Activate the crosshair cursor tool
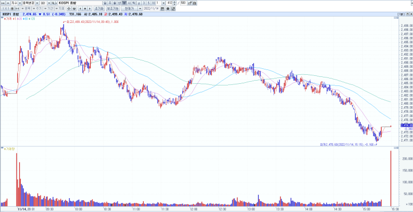This screenshot has width=413, height=212. (x=69, y=9)
